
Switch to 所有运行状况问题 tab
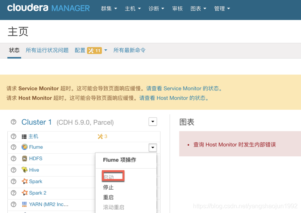tap(47, 50)
